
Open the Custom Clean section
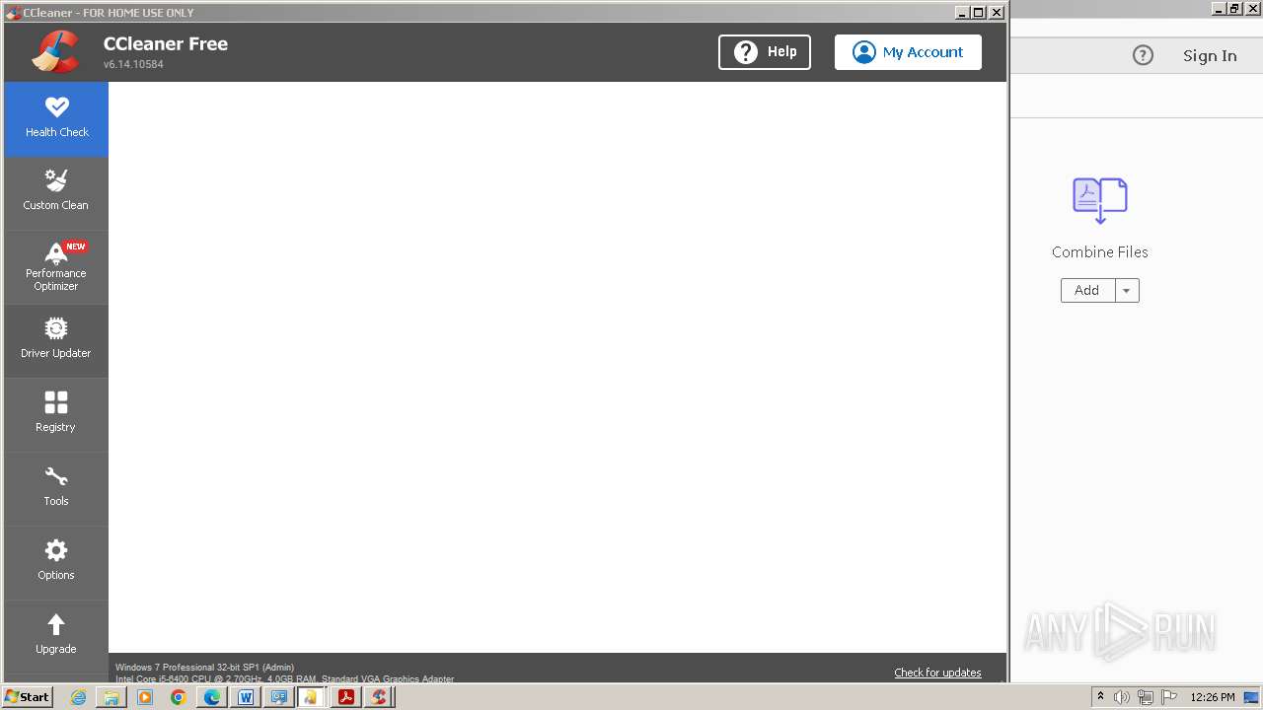56,193
